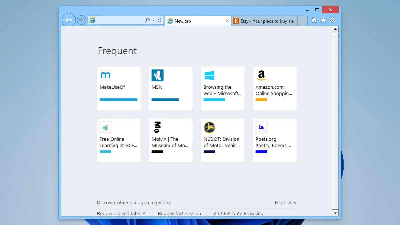Open the MSN frequent site tile

pyautogui.click(x=170, y=88)
